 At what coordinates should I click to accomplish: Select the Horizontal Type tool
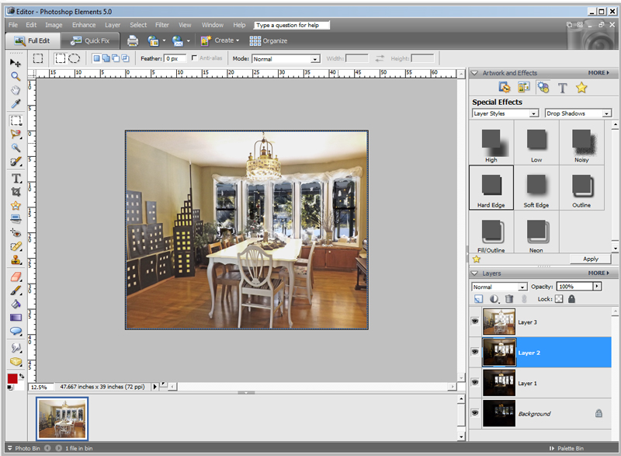[16, 179]
